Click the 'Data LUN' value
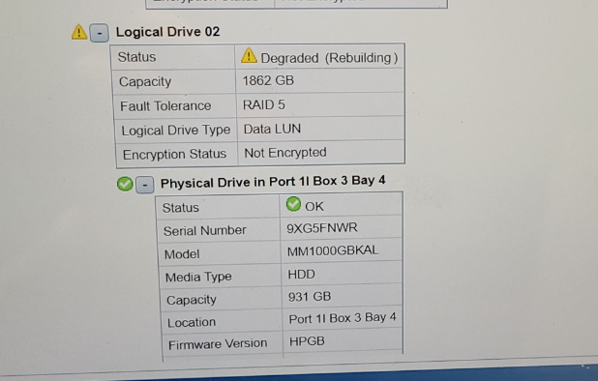 (x=272, y=129)
